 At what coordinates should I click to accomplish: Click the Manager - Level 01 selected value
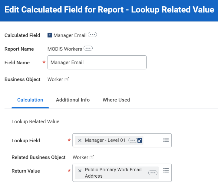pyautogui.click(x=105, y=140)
